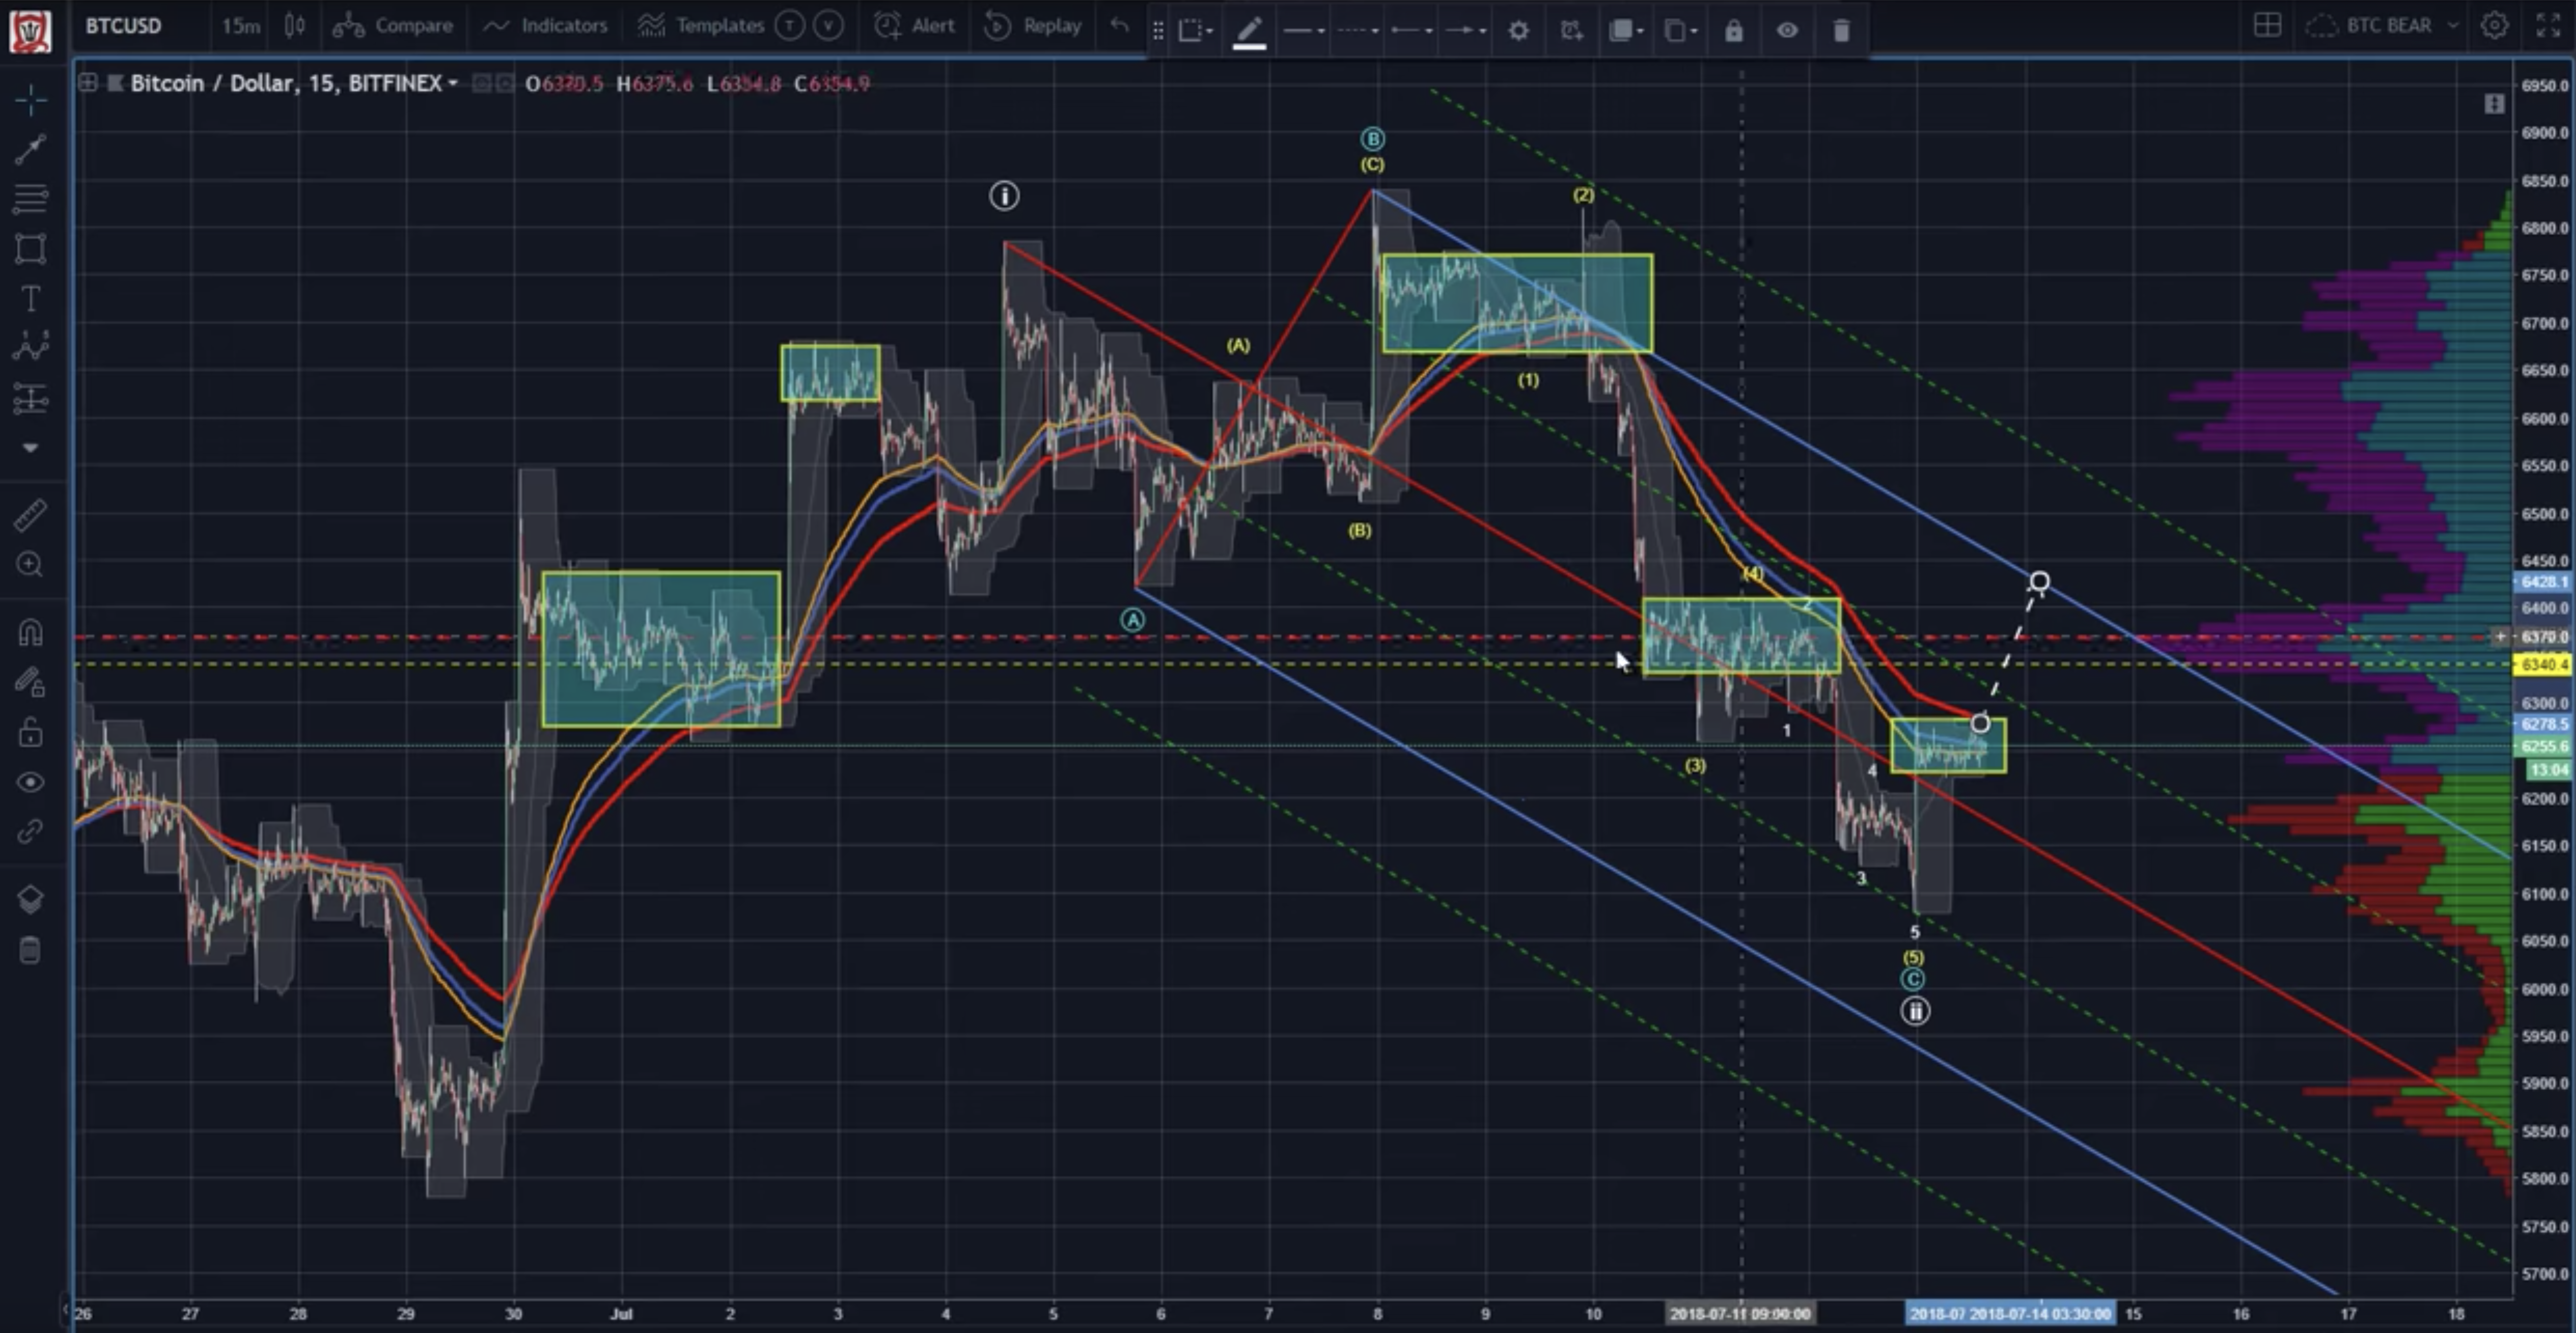The height and width of the screenshot is (1333, 2576).
Task: Grab the floating drawing toolbar handle
Action: [1157, 31]
